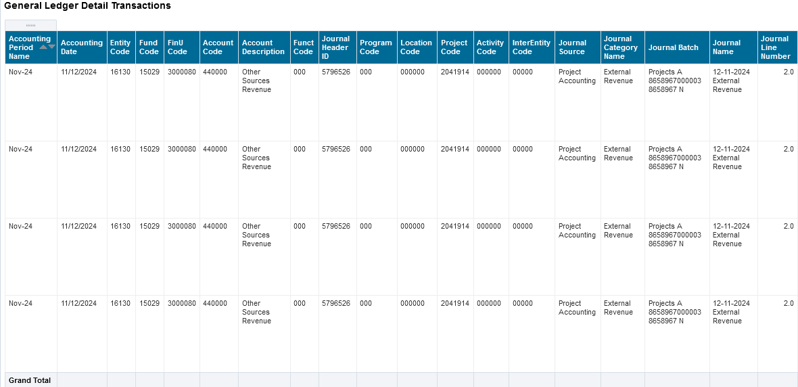
Task: Click the Journal Source column header
Action: (x=572, y=47)
